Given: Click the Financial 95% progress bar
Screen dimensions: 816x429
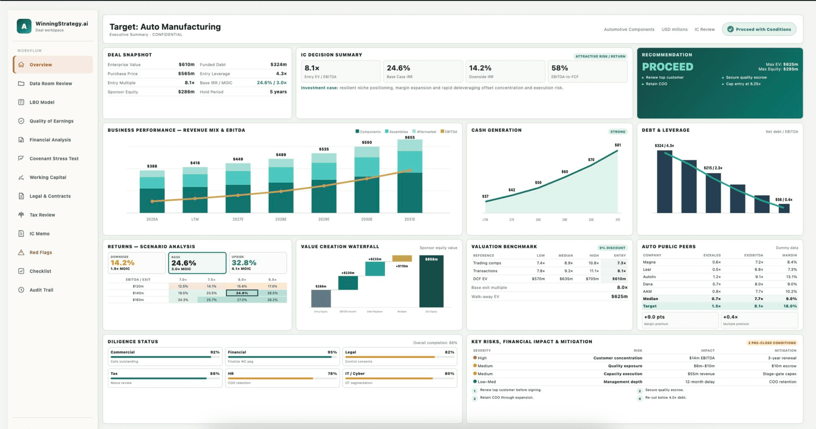Looking at the screenshot, I should (x=282, y=357).
